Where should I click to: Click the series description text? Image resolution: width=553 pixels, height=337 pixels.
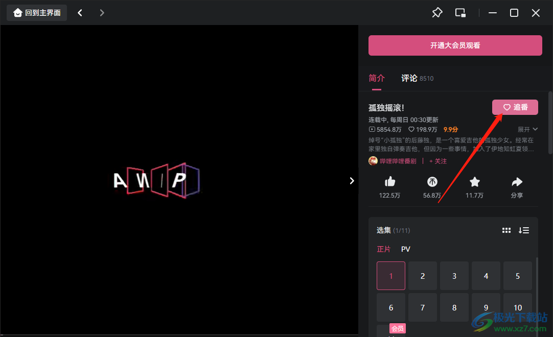coord(451,145)
